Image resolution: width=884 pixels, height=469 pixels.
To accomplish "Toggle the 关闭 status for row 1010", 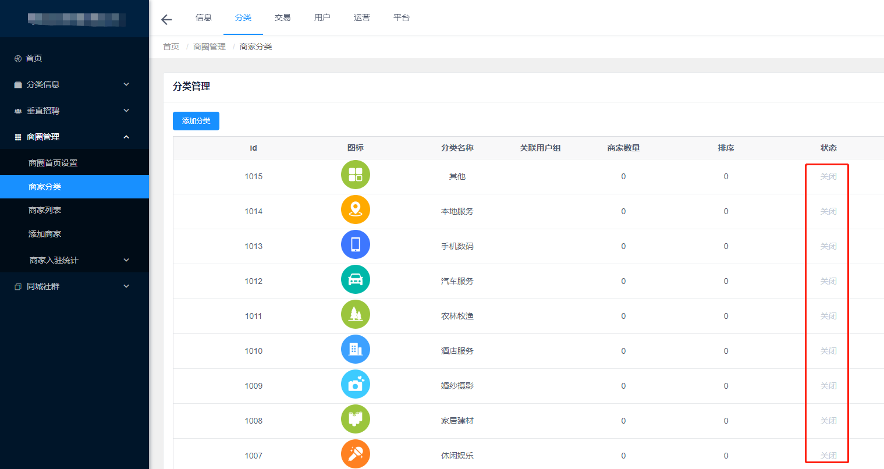I will 828,351.
